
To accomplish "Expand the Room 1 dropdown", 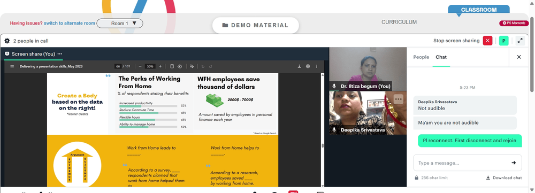I will (x=120, y=23).
